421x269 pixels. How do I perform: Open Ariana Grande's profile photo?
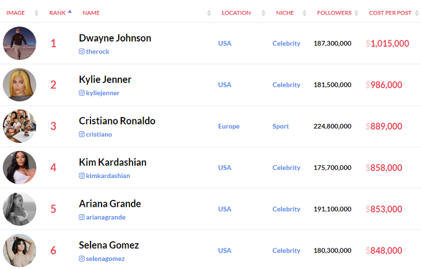(20, 210)
